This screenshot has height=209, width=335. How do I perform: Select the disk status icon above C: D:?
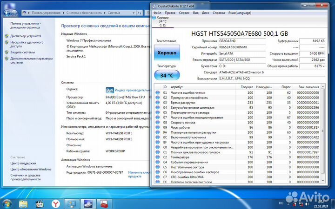(x=154, y=18)
